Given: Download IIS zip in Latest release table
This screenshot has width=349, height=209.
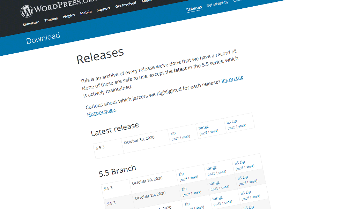Looking at the screenshot, I should pyautogui.click(x=232, y=122).
